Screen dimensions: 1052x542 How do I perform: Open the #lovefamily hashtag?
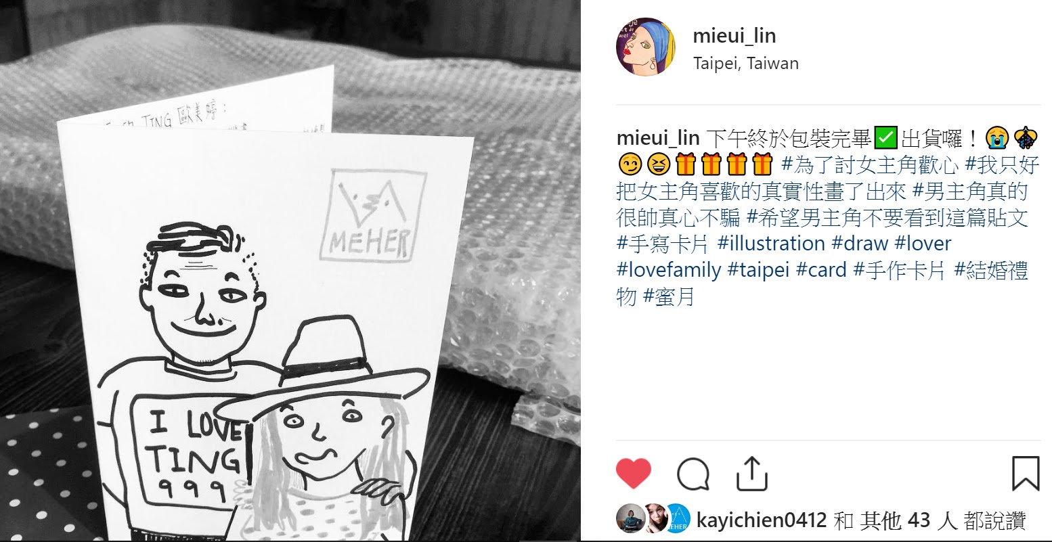669,270
